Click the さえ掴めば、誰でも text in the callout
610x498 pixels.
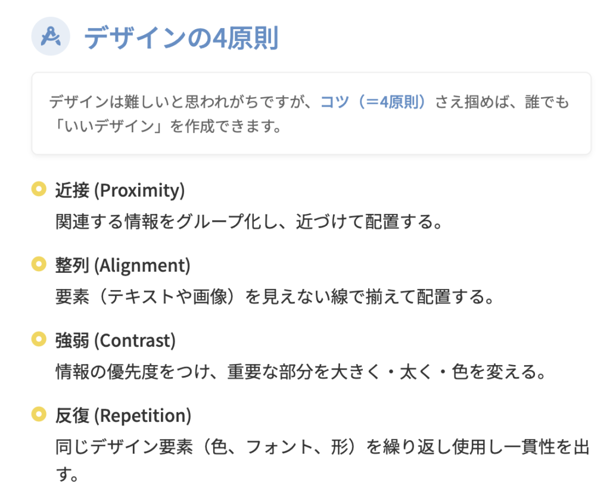coord(502,102)
